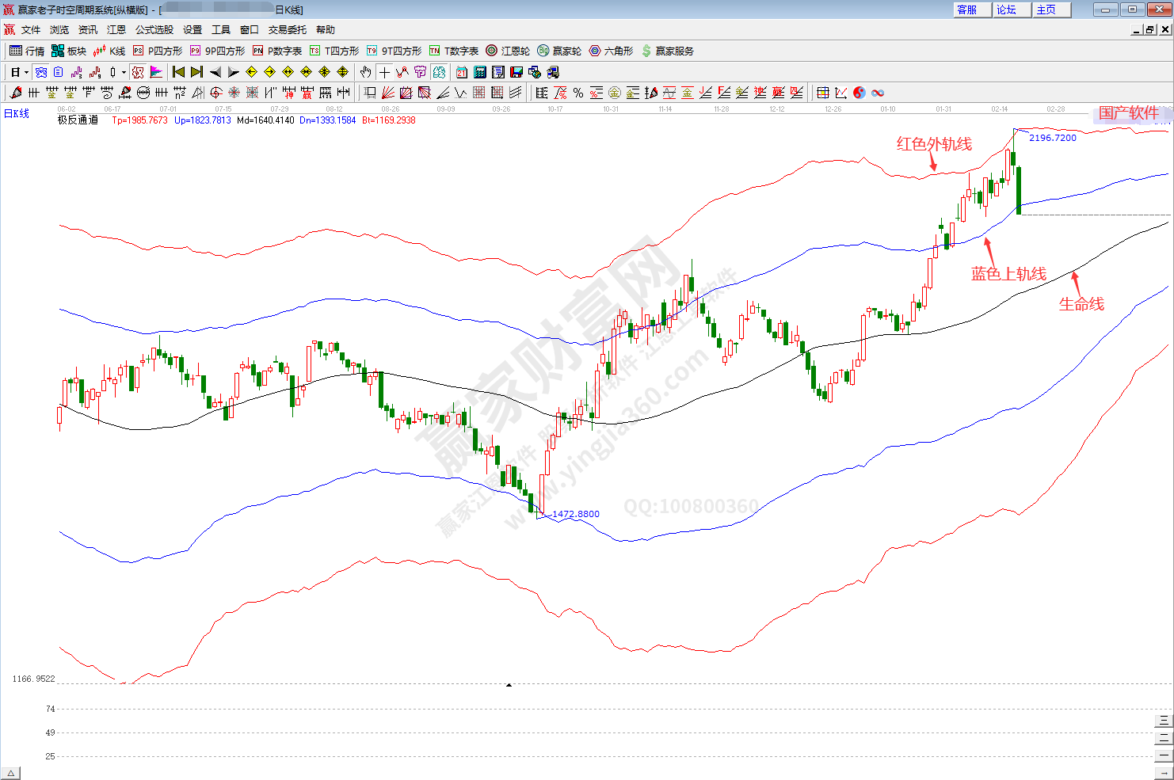The width and height of the screenshot is (1174, 780).
Task: Click the yin-yang taiji icon
Action: (860, 93)
